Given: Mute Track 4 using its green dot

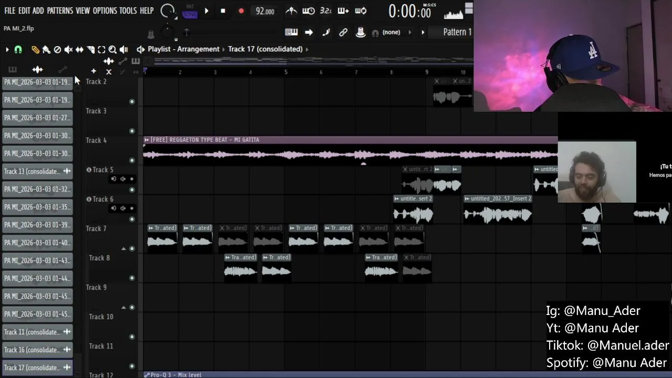Looking at the screenshot, I should (132, 160).
